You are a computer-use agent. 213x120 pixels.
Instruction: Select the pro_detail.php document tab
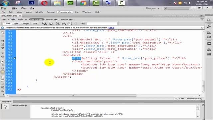pyautogui.click(x=9, y=16)
